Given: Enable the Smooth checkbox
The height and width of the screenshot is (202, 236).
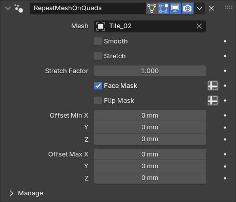Looking at the screenshot, I should (98, 41).
